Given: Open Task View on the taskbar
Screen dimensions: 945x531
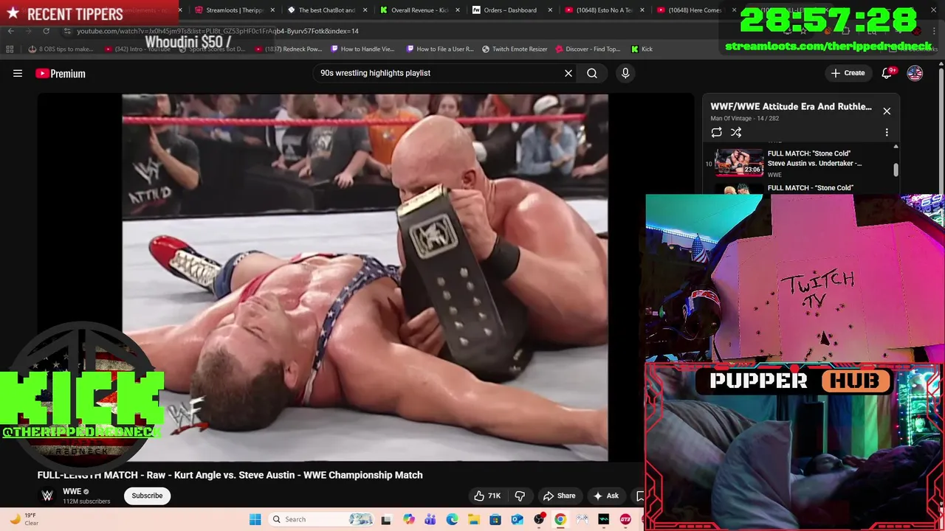Looking at the screenshot, I should click(x=385, y=519).
